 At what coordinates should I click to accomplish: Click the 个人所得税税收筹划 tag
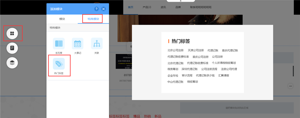click(x=224, y=63)
